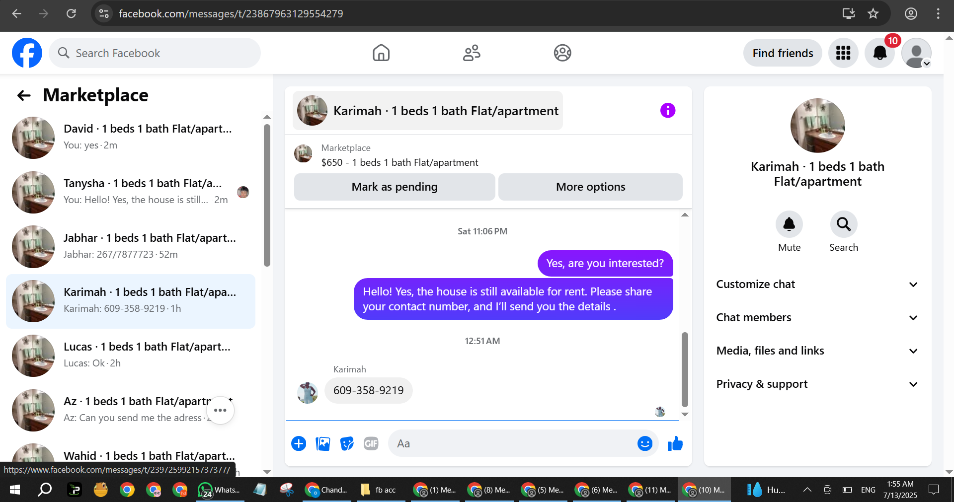
Task: Open Chrome profile icon in toolbar
Action: pos(911,13)
